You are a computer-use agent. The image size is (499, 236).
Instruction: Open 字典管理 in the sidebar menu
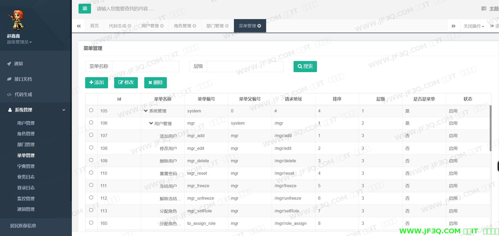tap(26, 166)
